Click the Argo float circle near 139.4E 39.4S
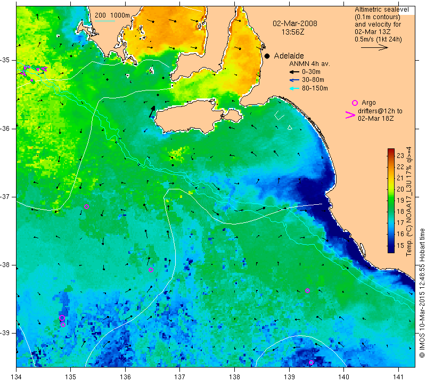Image resolution: width=426 pixels, height=383 pixels. [312, 362]
